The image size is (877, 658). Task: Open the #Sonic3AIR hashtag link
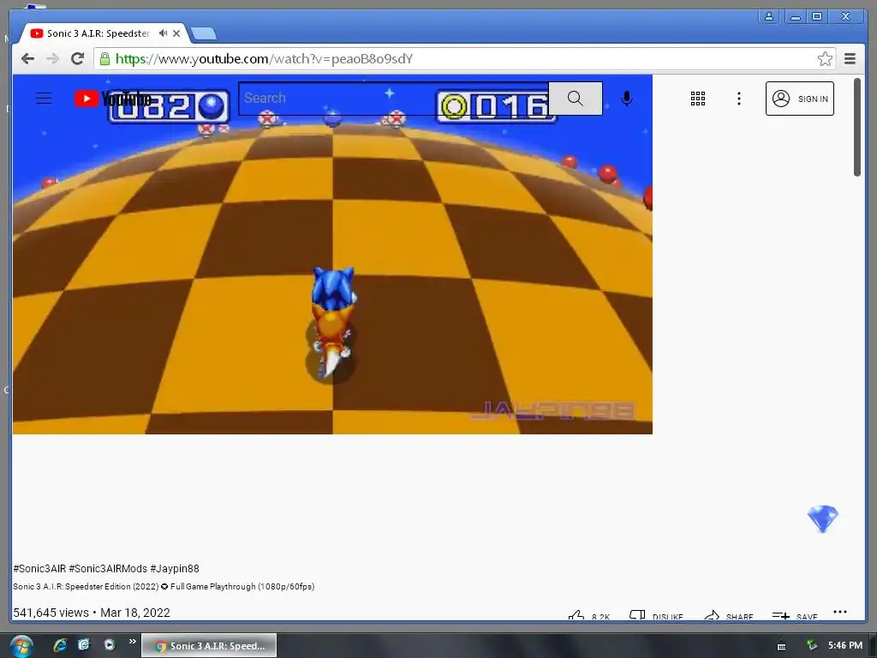click(x=39, y=569)
